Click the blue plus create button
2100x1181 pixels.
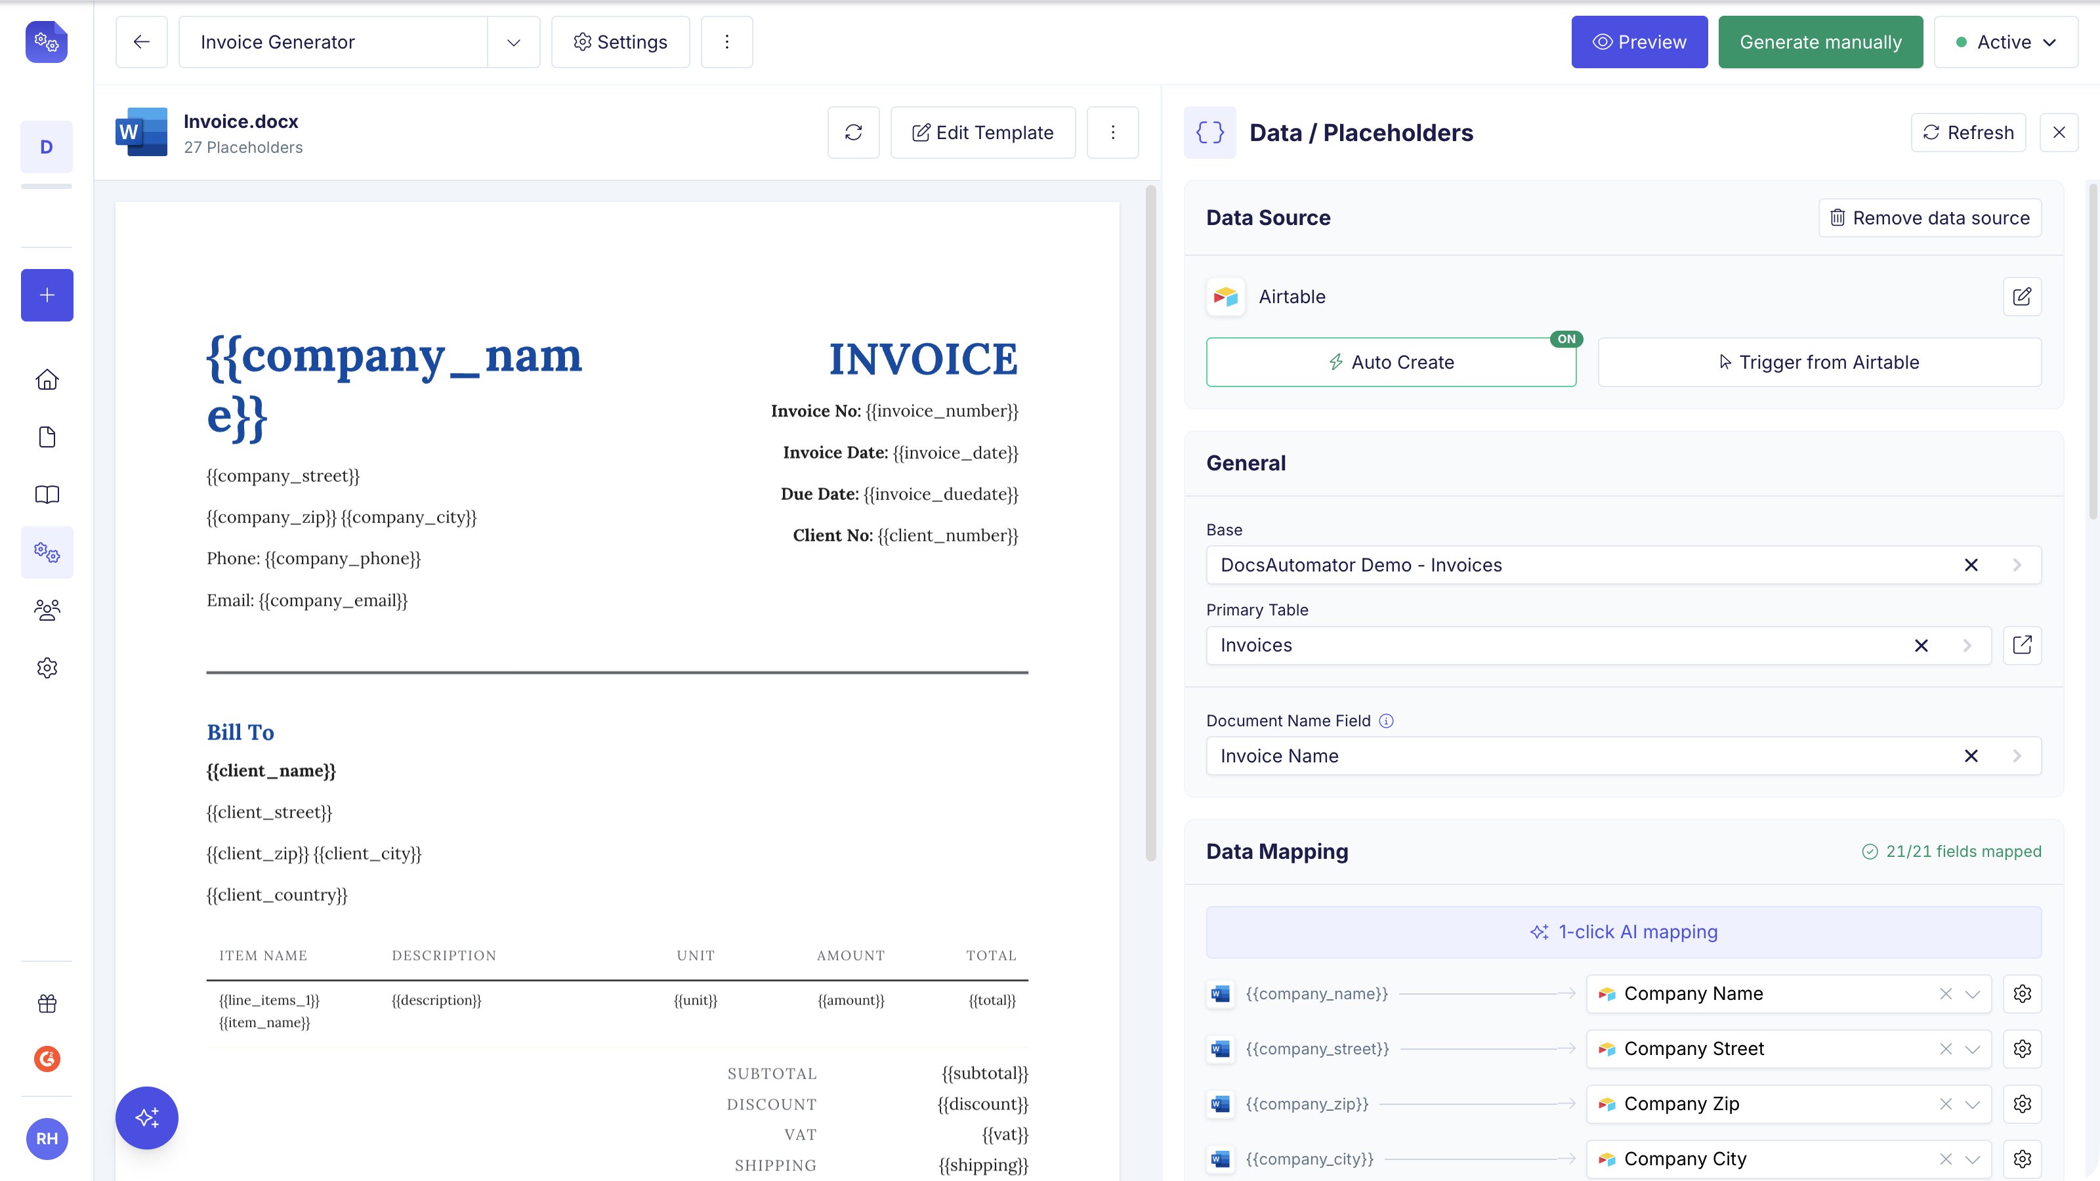pyautogui.click(x=47, y=295)
